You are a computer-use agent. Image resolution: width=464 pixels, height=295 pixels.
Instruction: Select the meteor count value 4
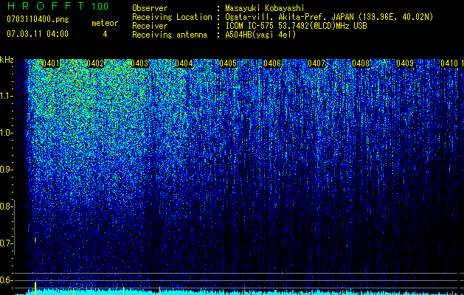(x=105, y=34)
